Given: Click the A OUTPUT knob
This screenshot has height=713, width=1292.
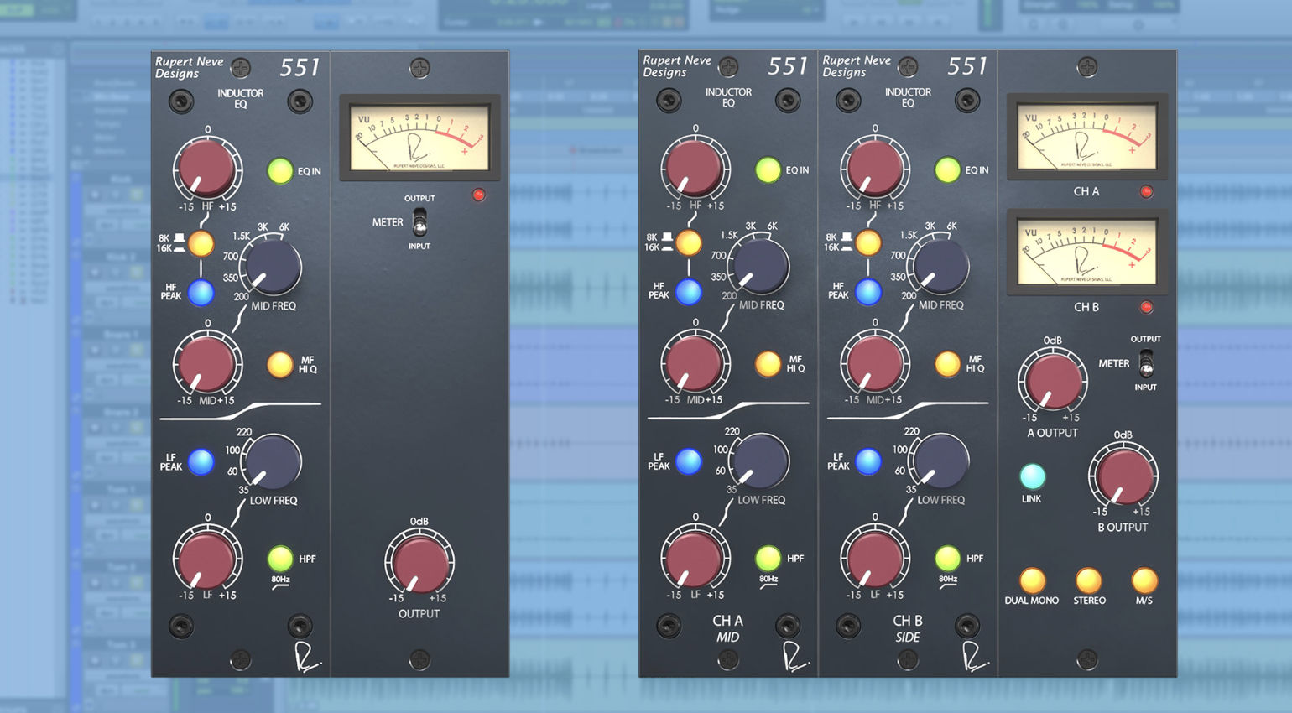Looking at the screenshot, I should [1052, 380].
